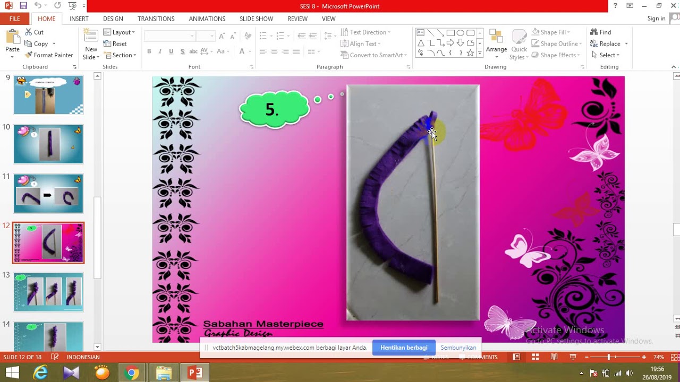Switch to Slide Sorter view
This screenshot has height=382, width=680.
pyautogui.click(x=535, y=357)
